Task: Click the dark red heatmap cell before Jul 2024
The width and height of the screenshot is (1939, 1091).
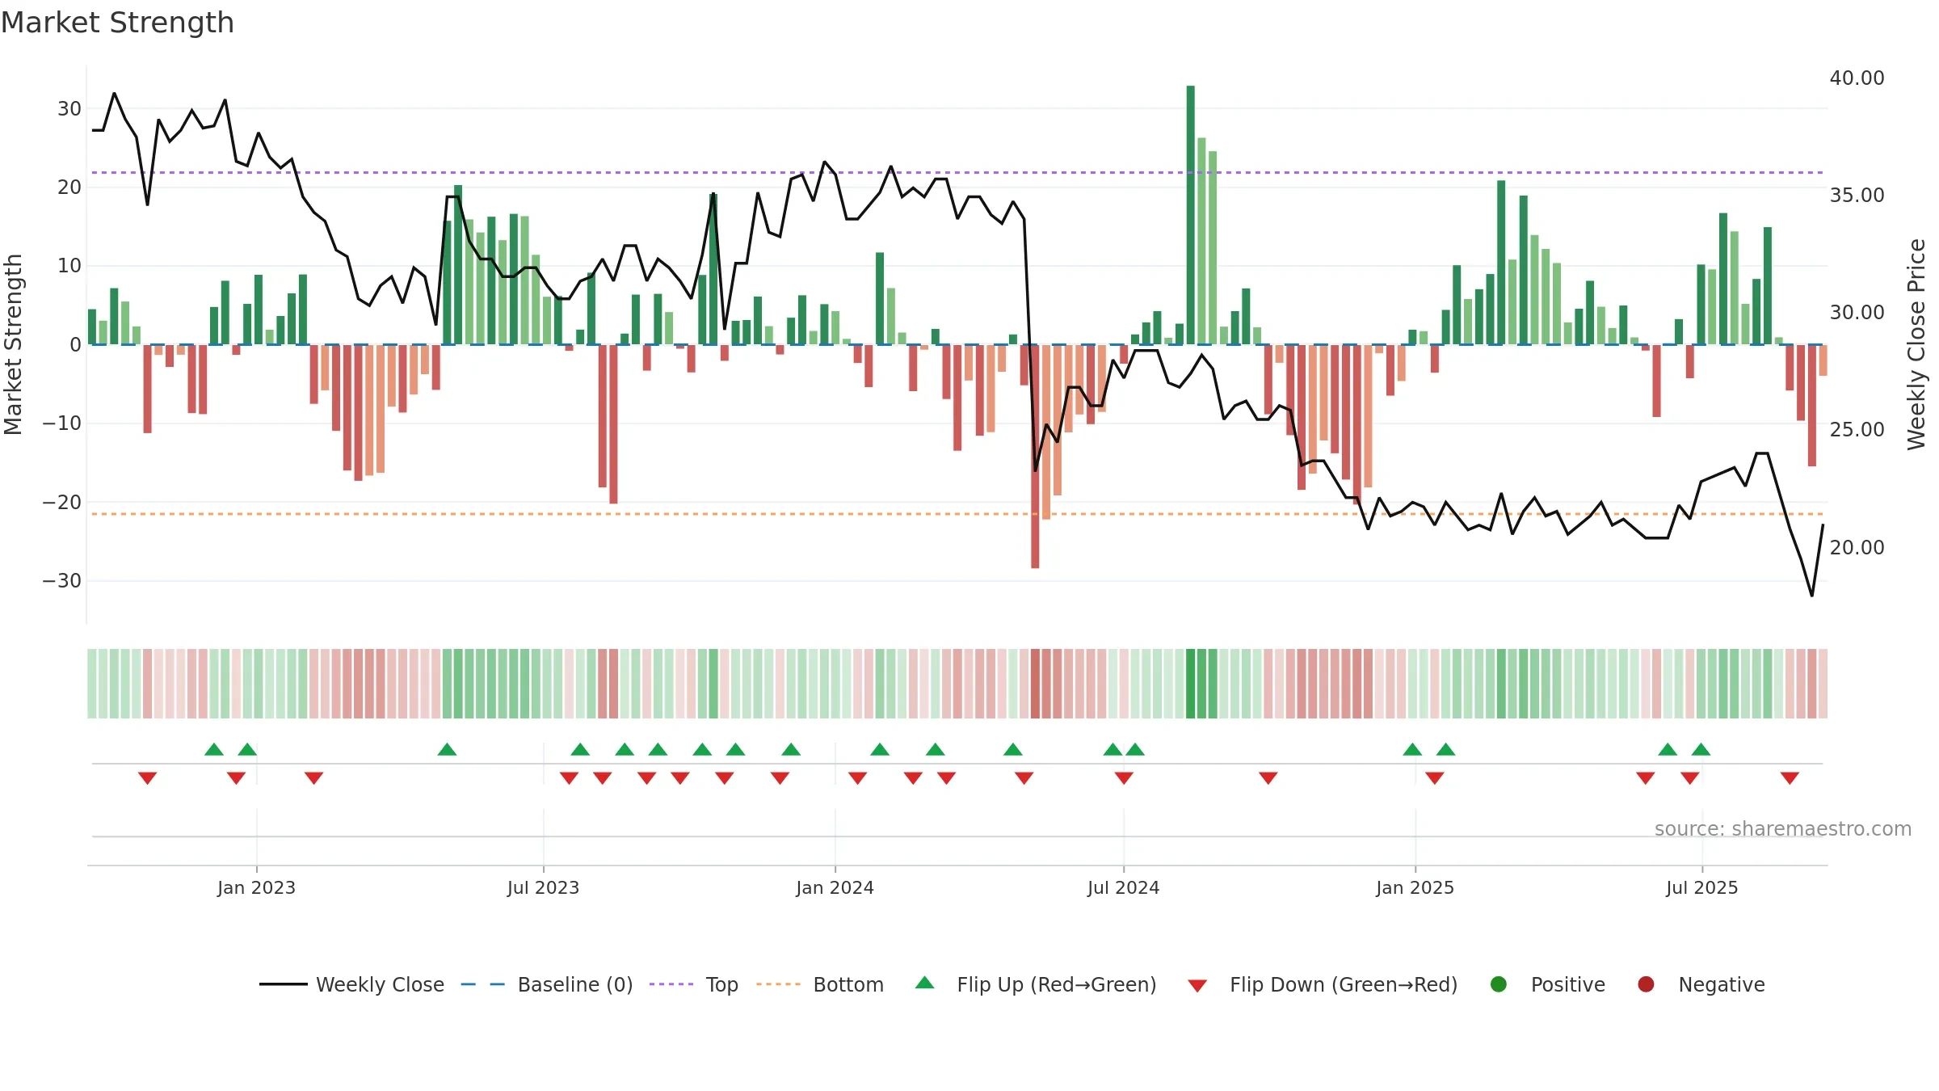Action: 1035,684
